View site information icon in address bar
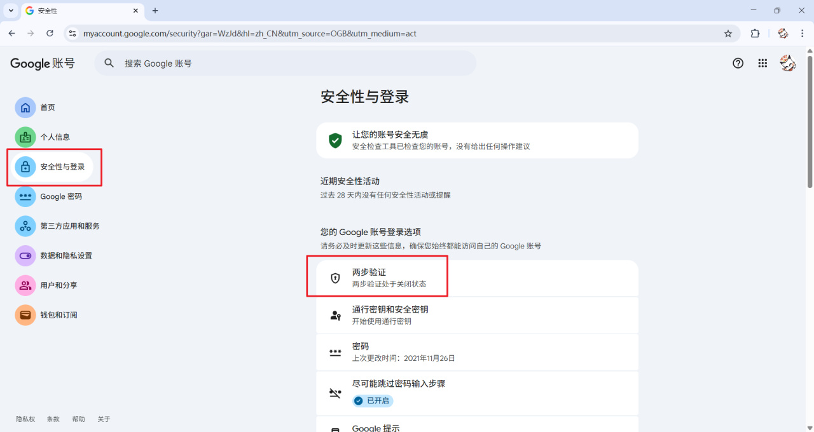The image size is (814, 432). 72,34
